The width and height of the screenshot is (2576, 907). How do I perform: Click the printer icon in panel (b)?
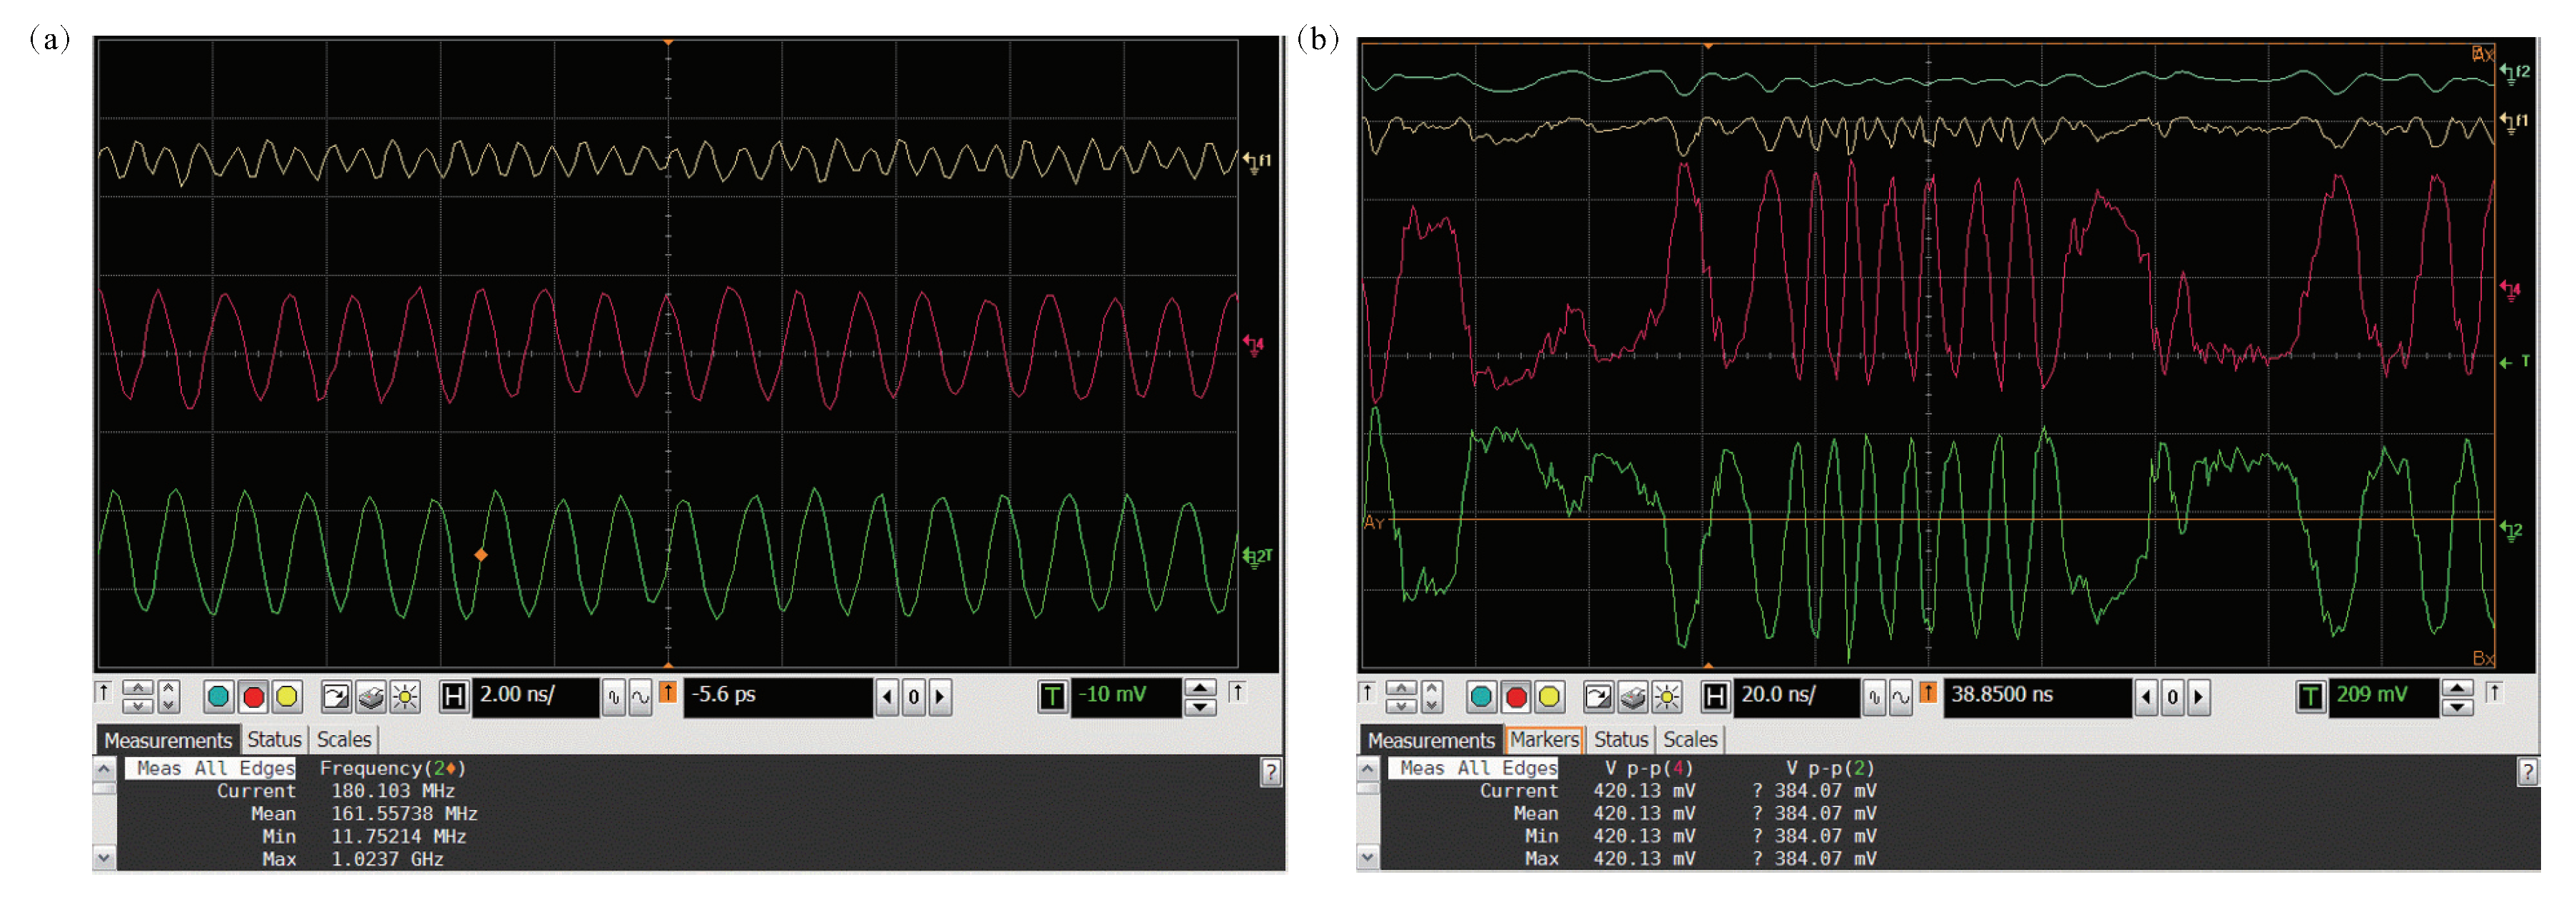point(1633,697)
